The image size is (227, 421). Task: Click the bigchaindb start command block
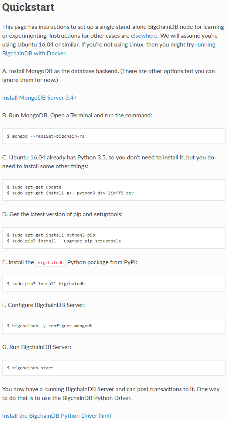[114, 368]
